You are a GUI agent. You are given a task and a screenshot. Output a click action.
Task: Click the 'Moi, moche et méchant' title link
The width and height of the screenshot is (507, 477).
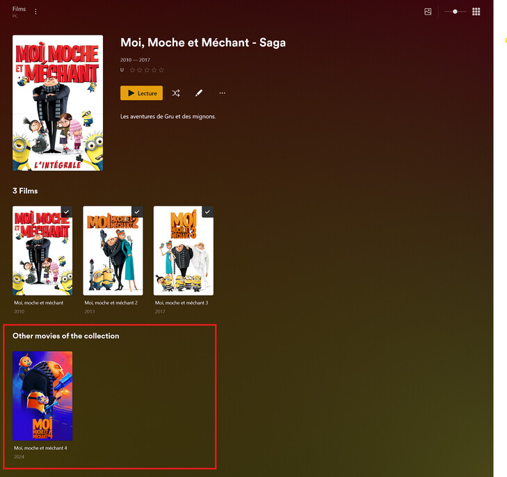click(x=38, y=302)
